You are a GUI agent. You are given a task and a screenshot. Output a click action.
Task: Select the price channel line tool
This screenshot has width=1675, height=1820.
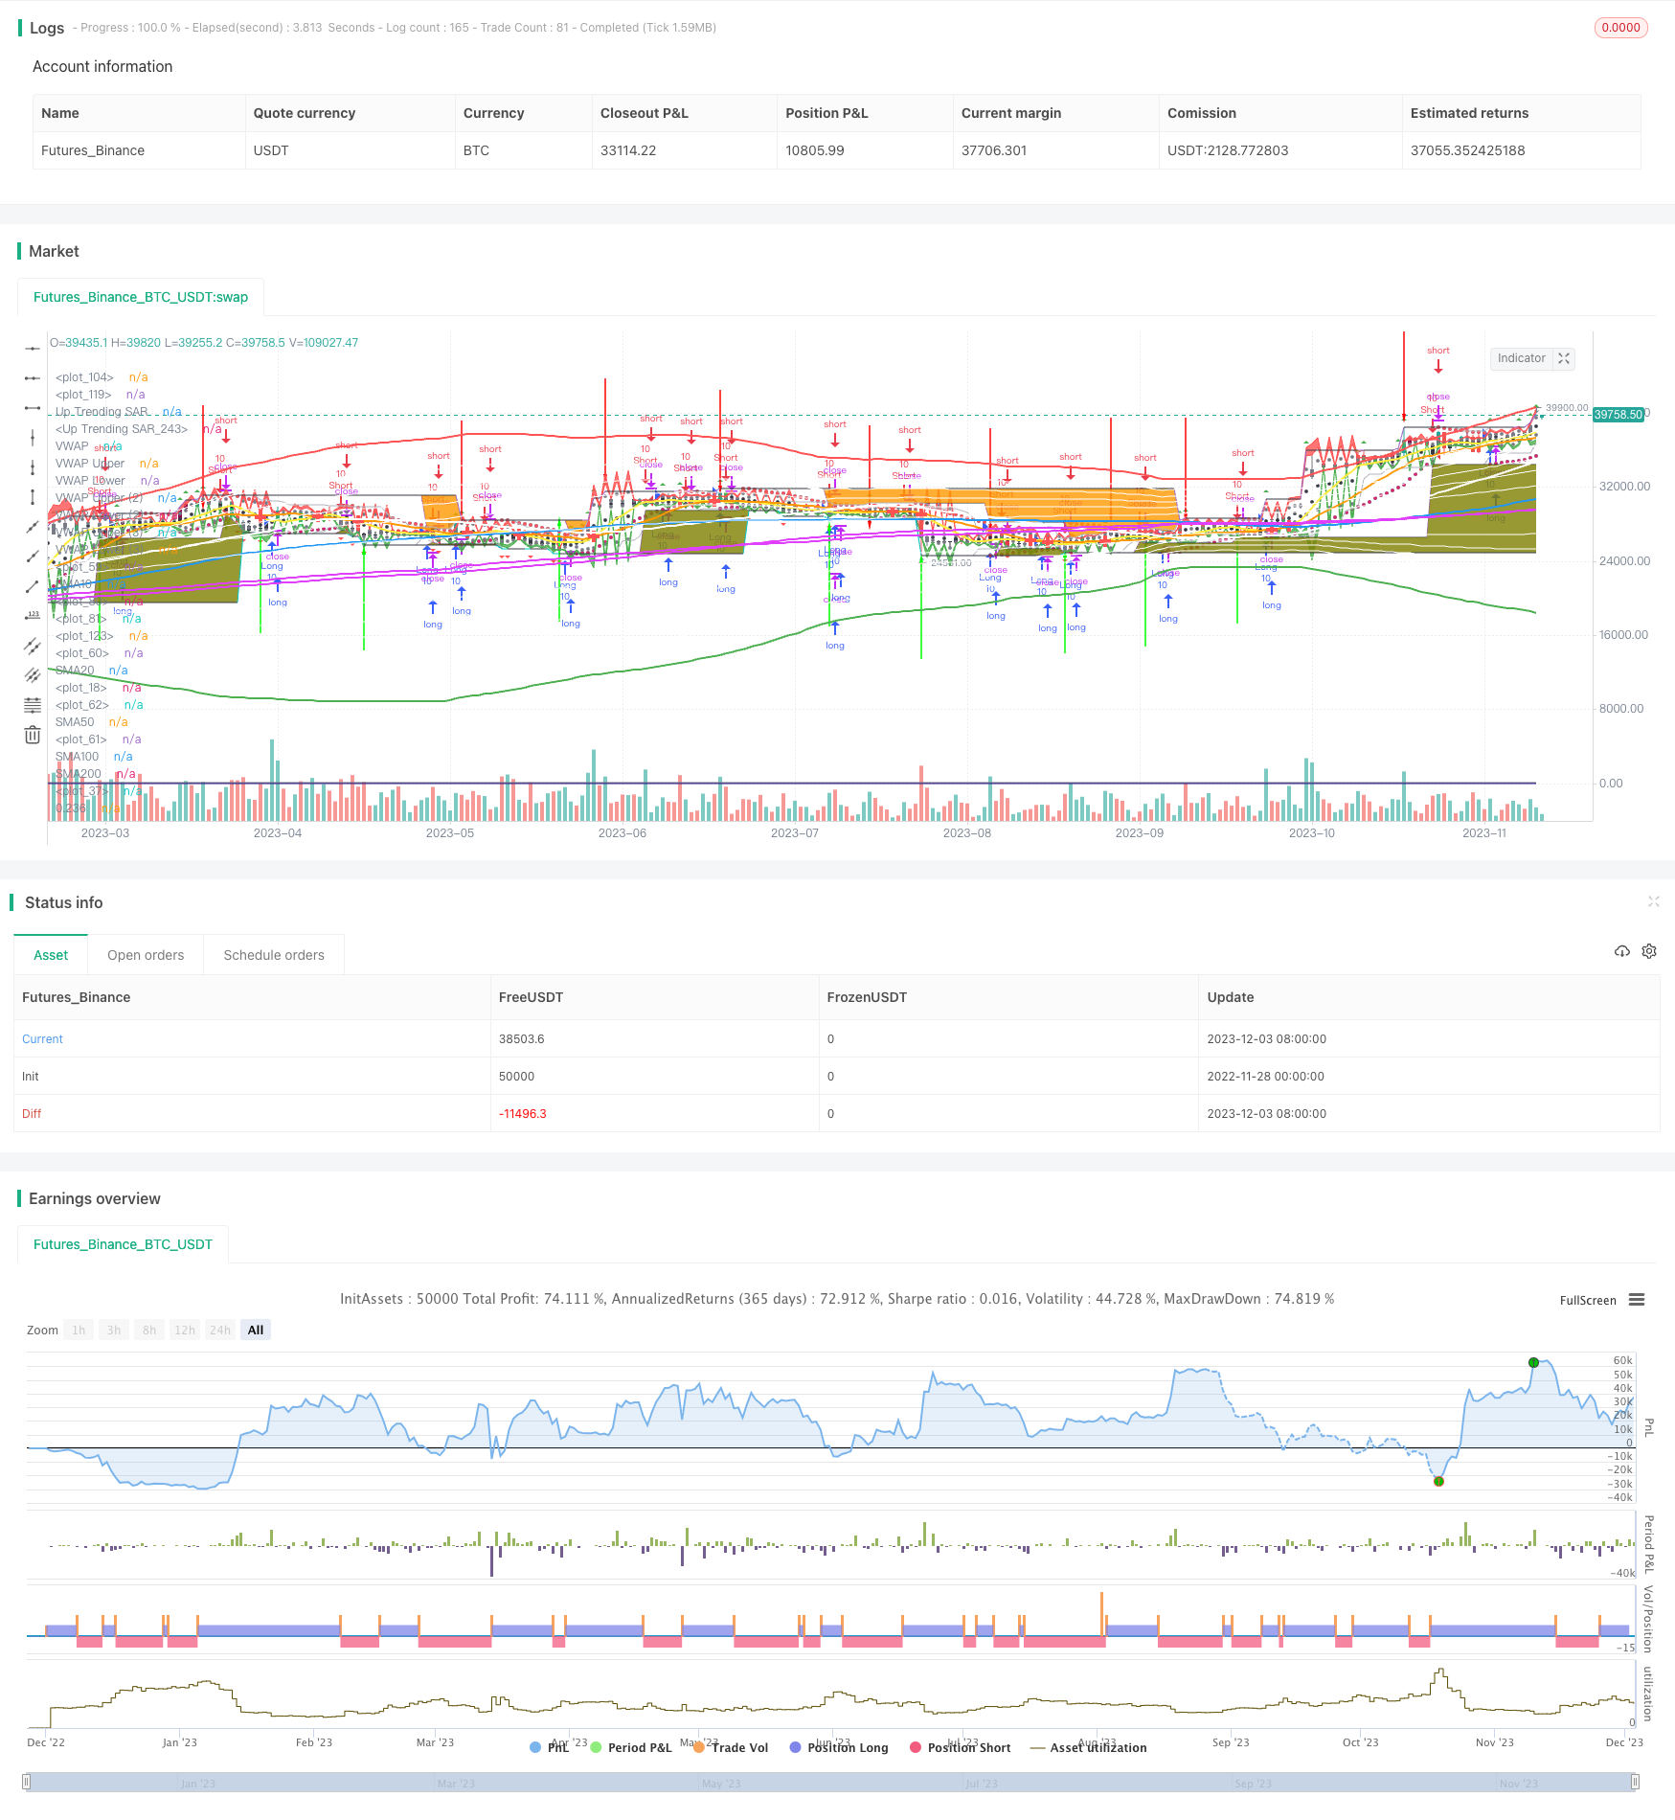33,646
